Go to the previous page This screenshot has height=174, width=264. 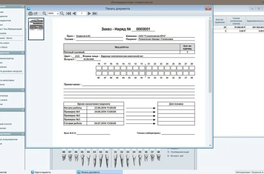[x=74, y=14]
